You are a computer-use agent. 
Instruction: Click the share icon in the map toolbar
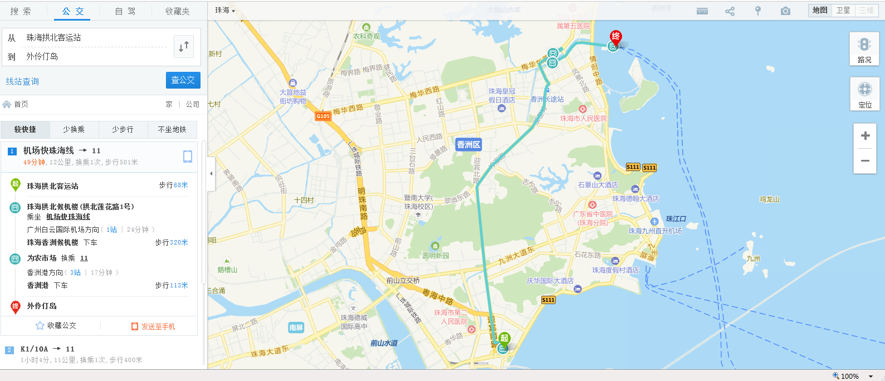(730, 11)
